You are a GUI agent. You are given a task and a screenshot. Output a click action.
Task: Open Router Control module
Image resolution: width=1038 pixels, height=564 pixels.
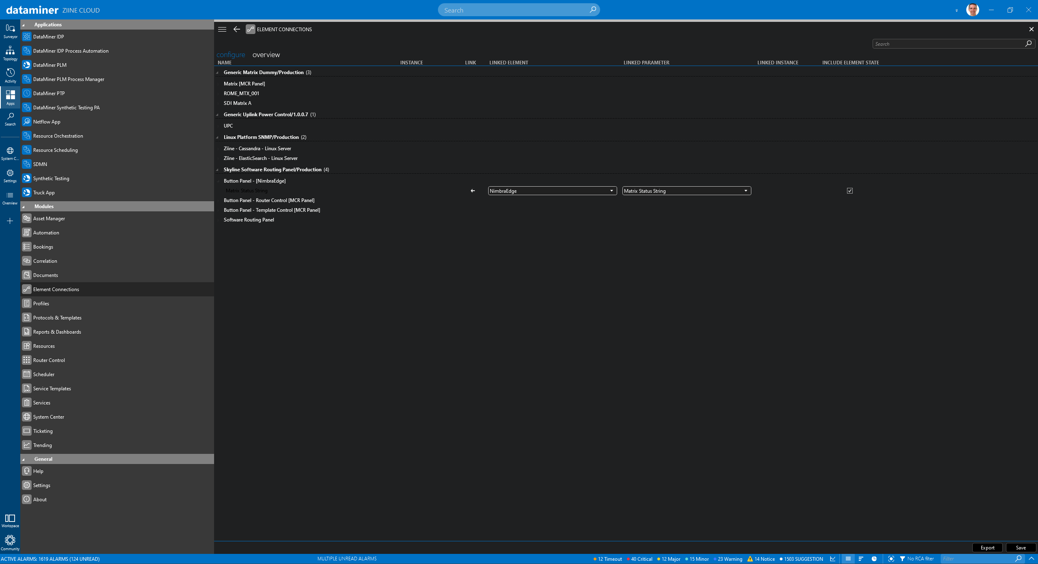point(117,360)
